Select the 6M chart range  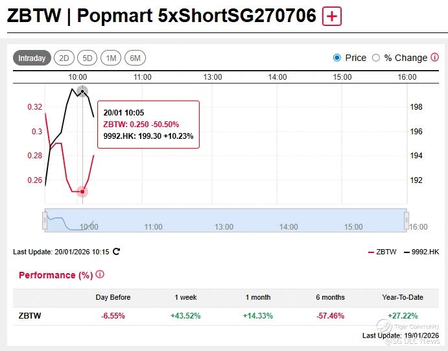(x=135, y=58)
